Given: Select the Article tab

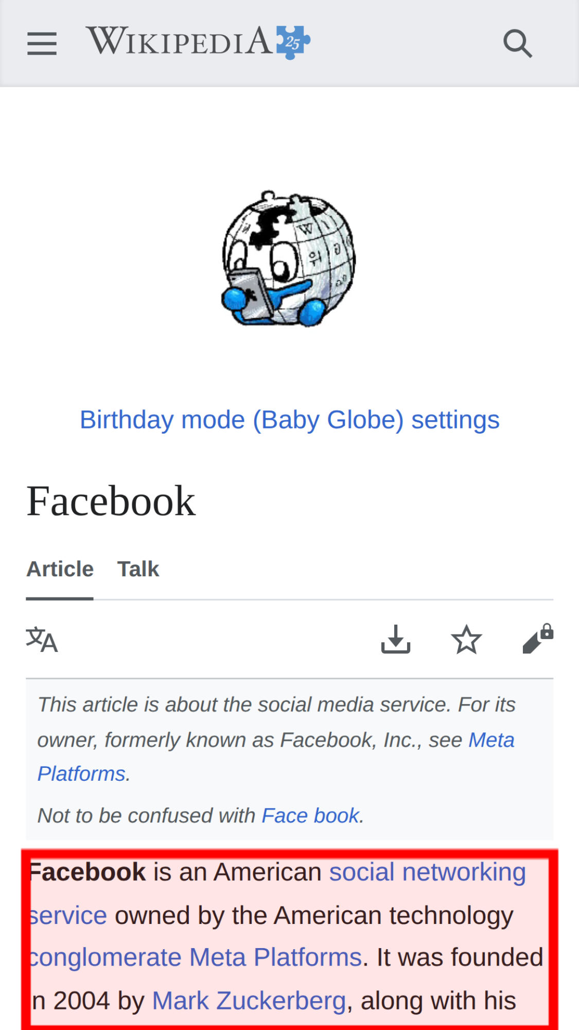Looking at the screenshot, I should point(60,569).
